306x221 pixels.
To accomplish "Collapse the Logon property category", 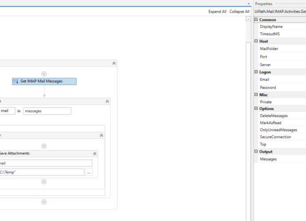I will (x=256, y=72).
